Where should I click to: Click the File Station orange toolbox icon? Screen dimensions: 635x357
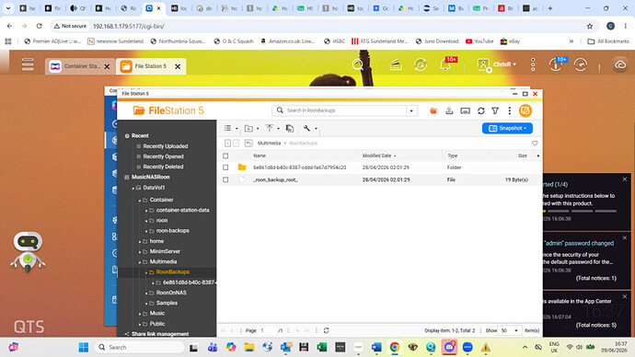pyautogui.click(x=433, y=110)
